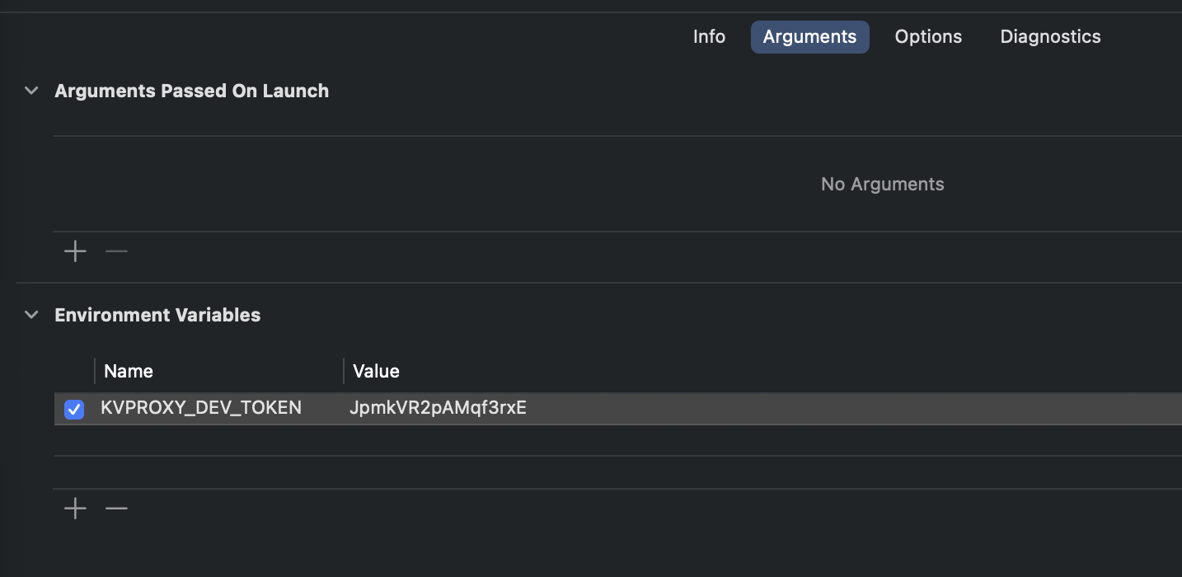Image resolution: width=1182 pixels, height=577 pixels.
Task: Open the Options tab
Action: [x=928, y=37]
